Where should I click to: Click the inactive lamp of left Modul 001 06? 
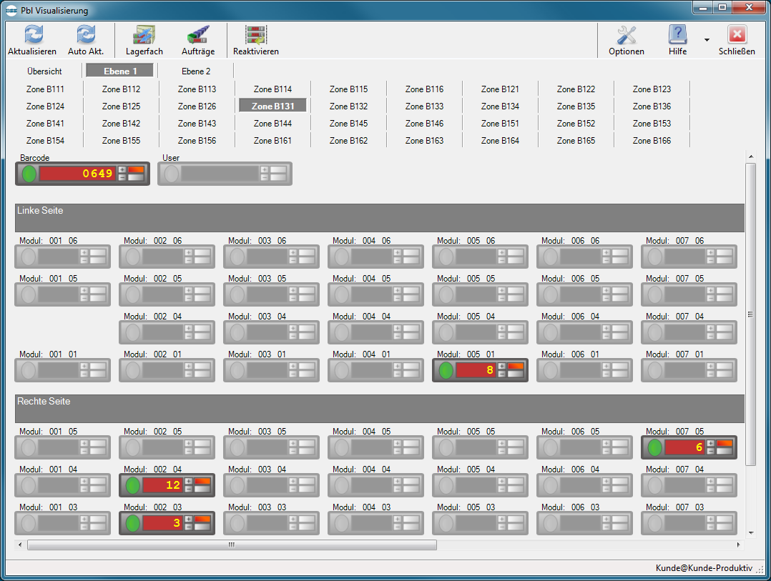tap(28, 257)
